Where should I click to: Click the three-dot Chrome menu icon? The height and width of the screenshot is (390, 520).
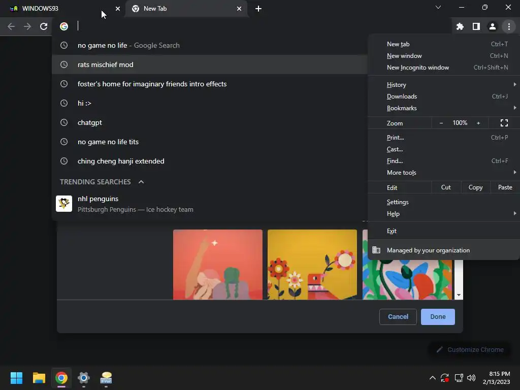(509, 26)
